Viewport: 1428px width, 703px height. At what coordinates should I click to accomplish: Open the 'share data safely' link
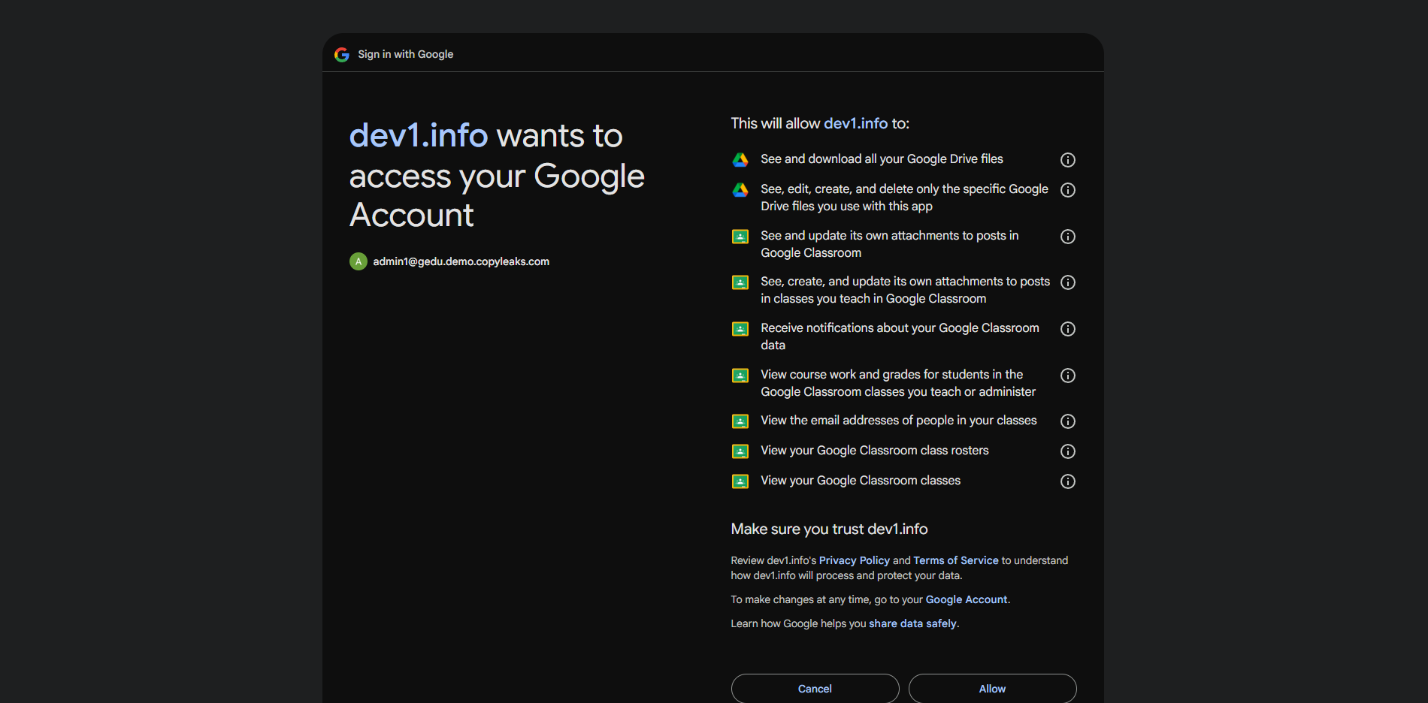coord(912,623)
